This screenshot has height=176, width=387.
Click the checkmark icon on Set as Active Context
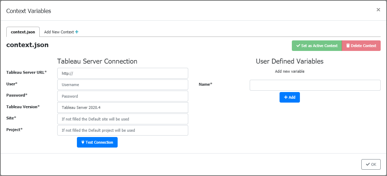point(298,46)
